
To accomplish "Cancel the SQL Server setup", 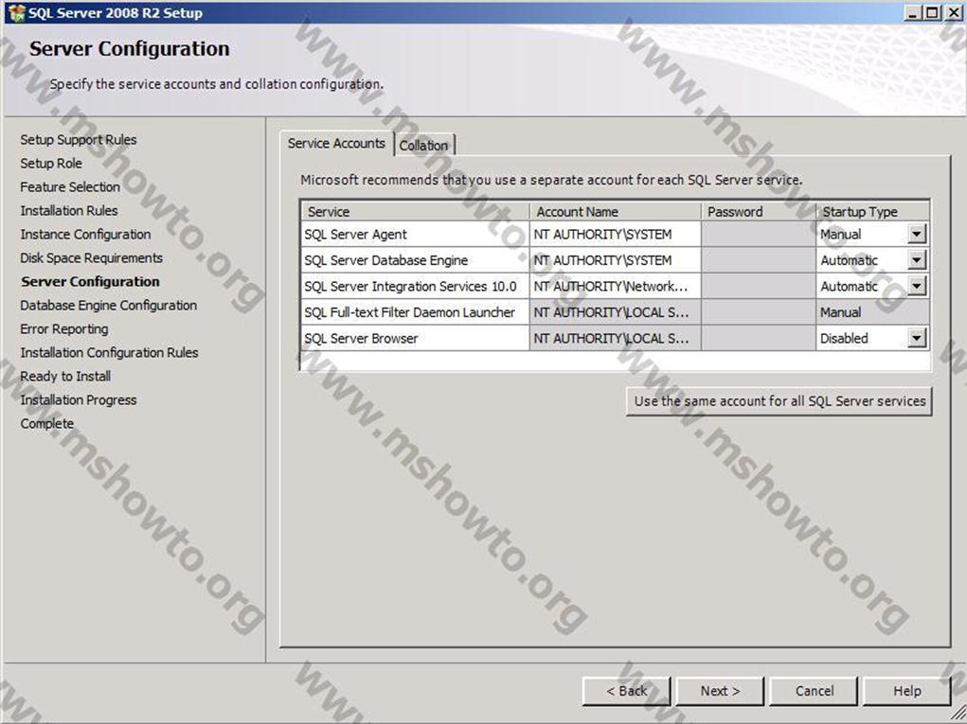I will [815, 691].
